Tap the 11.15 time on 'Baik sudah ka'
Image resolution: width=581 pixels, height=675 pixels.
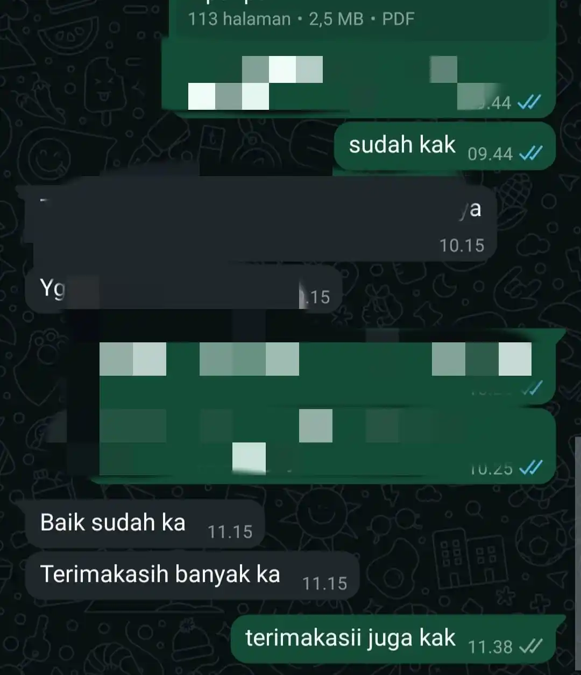(x=230, y=532)
